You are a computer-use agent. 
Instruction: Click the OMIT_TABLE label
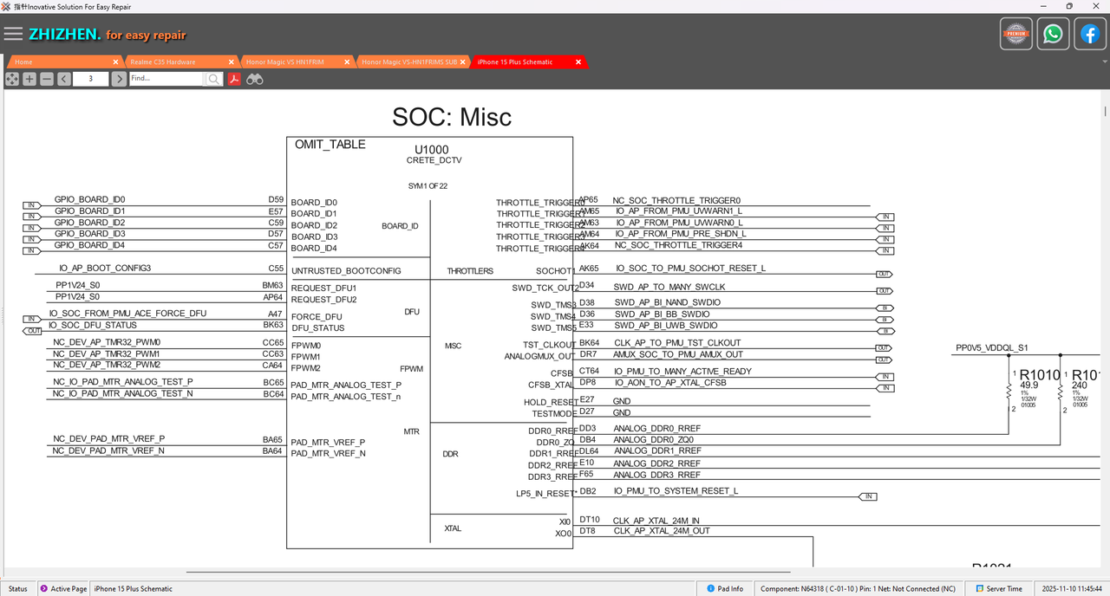[x=330, y=145]
